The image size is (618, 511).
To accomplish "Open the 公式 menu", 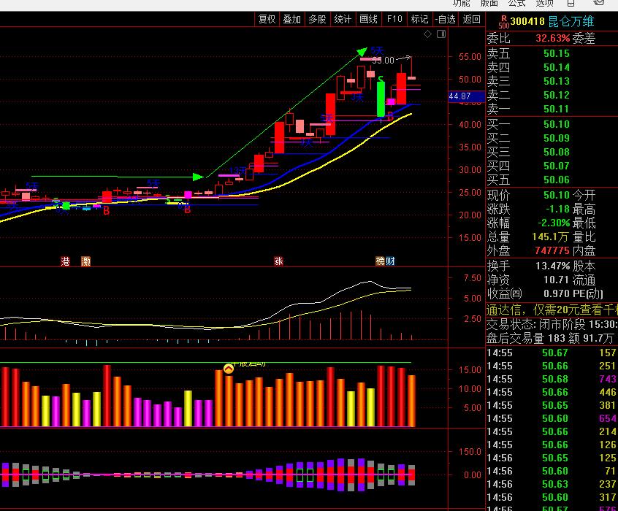I will [516, 3].
